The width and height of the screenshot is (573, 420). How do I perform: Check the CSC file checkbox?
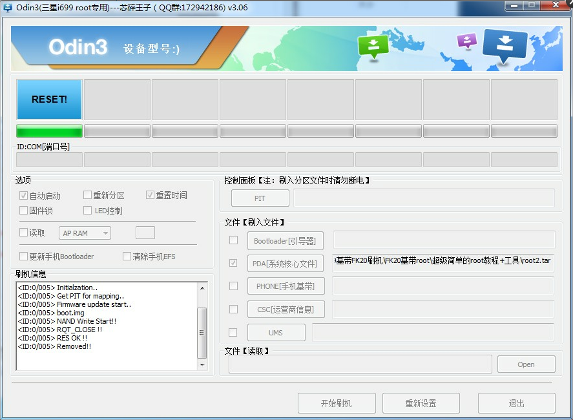pos(233,310)
